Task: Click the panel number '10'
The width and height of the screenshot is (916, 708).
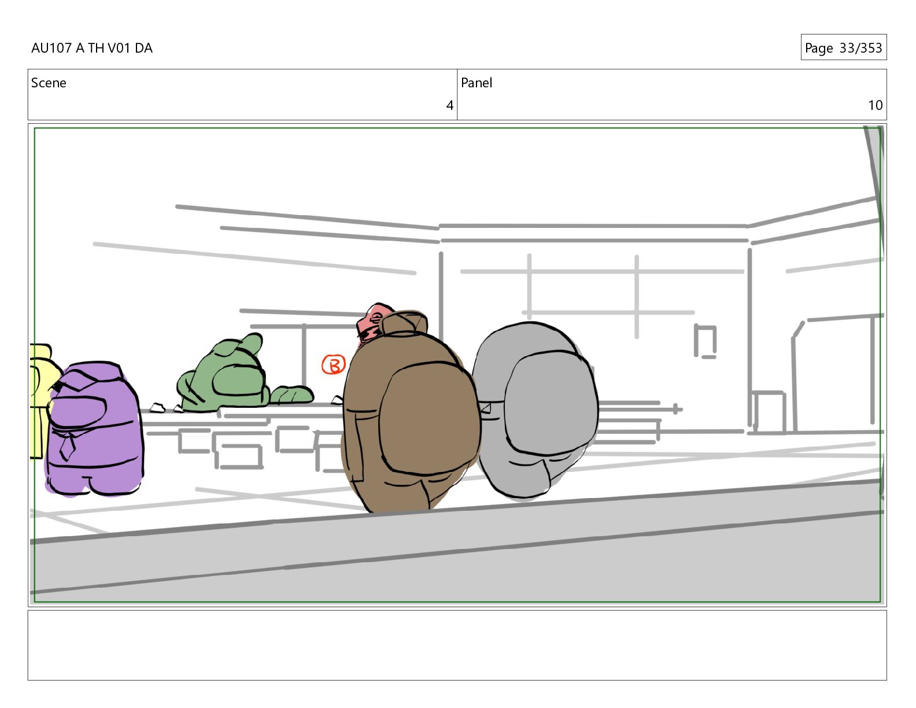Action: click(875, 105)
